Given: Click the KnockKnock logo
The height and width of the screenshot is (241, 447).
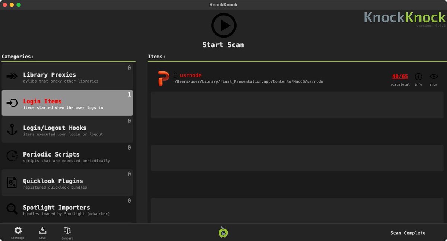Looking at the screenshot, I should [405, 17].
